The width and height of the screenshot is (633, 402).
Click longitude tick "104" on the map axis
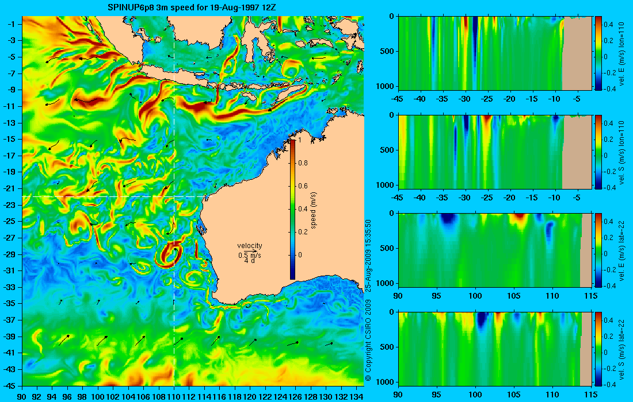128,397
